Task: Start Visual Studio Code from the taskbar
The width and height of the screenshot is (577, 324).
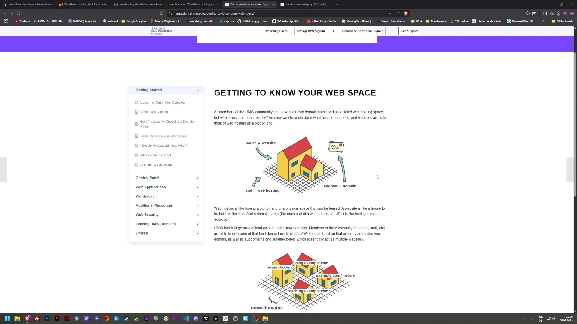Action: (x=186, y=319)
